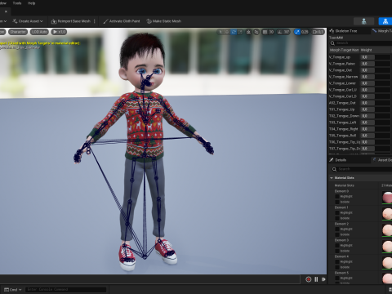Select T05_Tongue_Roll morph target row

(x=360, y=136)
